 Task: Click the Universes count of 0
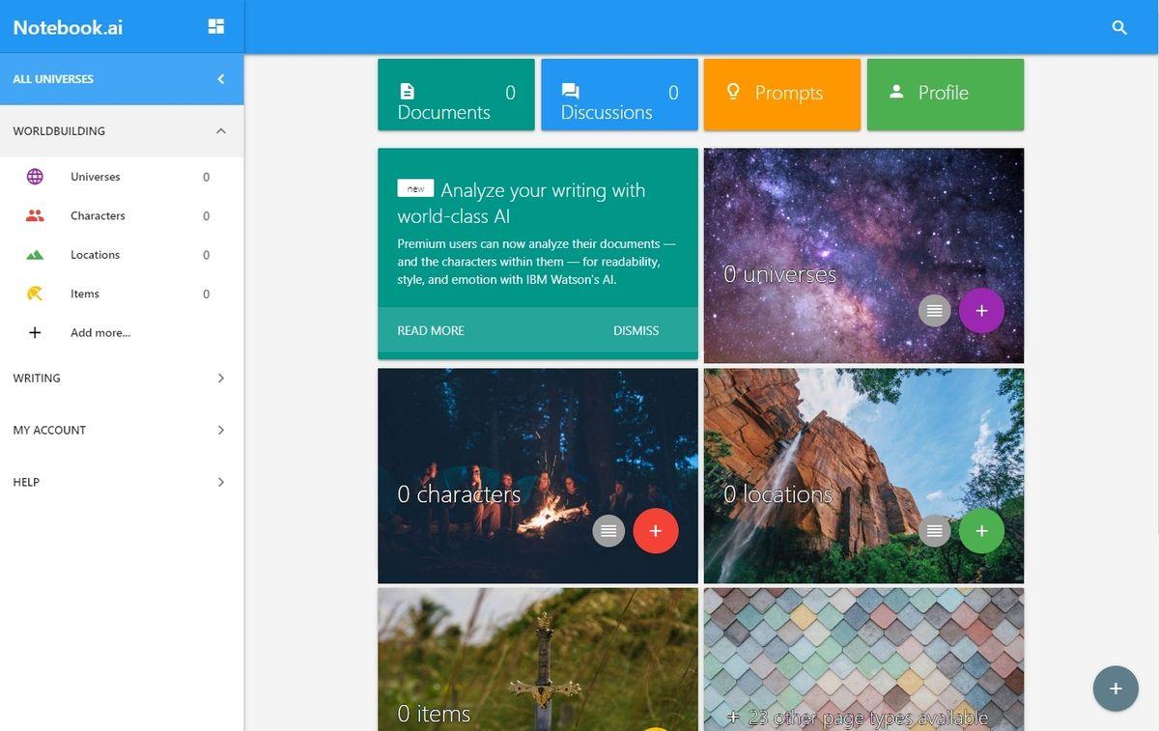click(206, 177)
